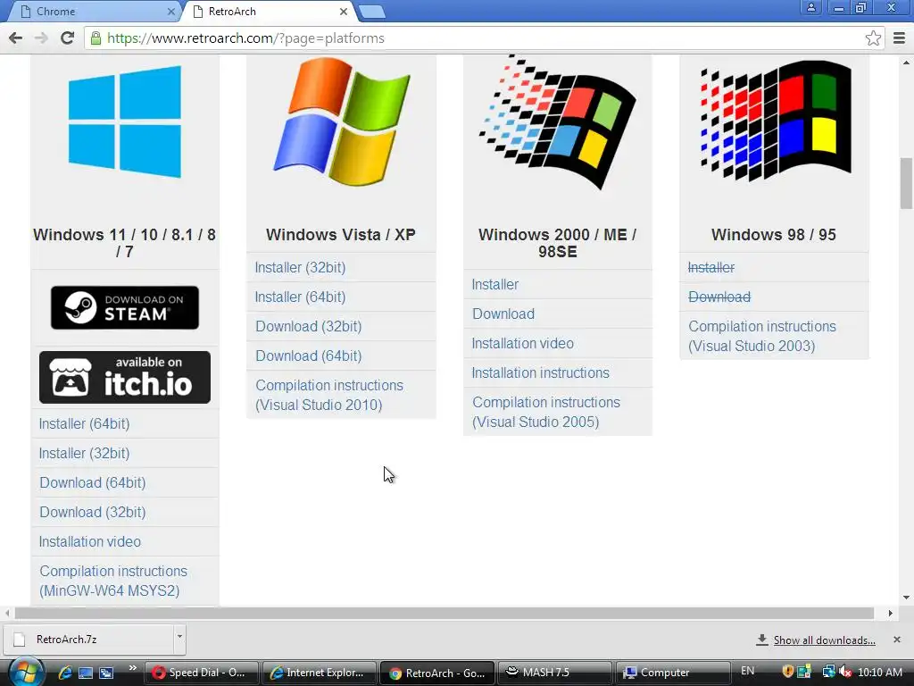Open Installation instructions under Windows 2000 / ME
The image size is (914, 686).
coord(540,372)
